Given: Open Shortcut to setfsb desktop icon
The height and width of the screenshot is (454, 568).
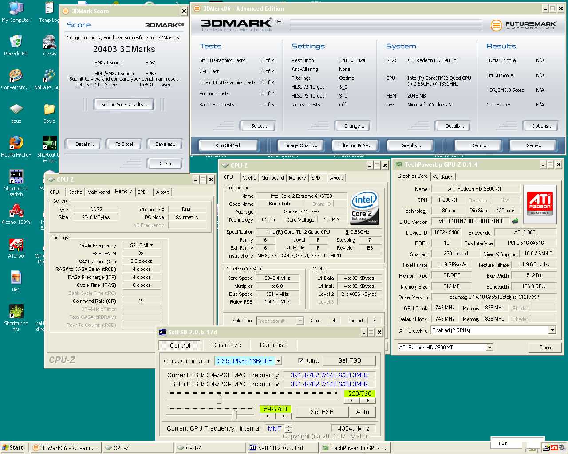Looking at the screenshot, I should pos(16,183).
